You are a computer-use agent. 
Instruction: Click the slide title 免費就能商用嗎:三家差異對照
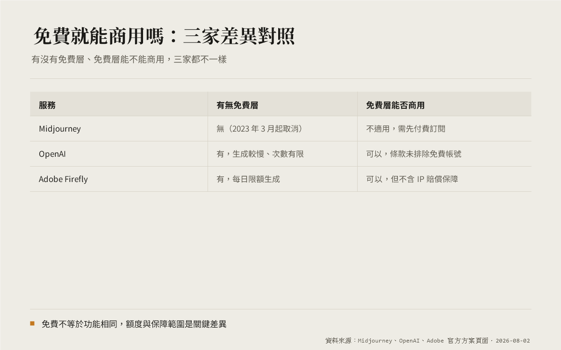coord(164,36)
